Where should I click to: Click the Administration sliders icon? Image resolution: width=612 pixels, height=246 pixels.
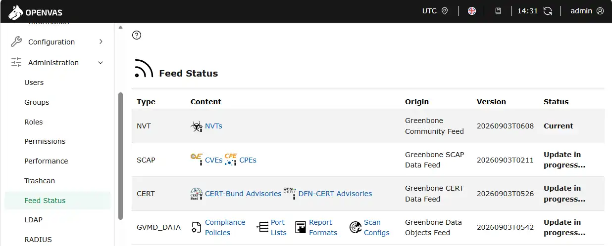[16, 63]
